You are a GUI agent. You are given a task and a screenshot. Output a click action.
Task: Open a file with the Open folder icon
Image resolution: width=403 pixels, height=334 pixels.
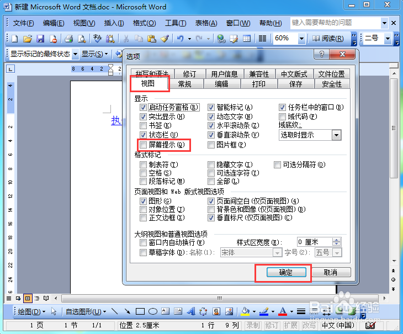click(x=28, y=39)
